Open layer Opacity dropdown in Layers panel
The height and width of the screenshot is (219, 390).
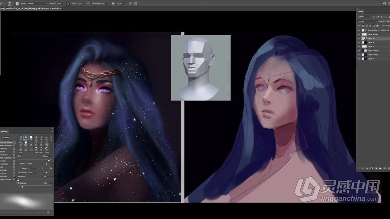[x=388, y=21]
